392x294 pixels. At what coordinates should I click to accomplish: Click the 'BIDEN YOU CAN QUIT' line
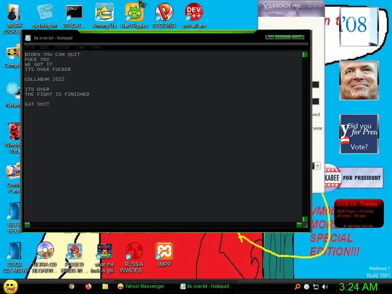[52, 54]
